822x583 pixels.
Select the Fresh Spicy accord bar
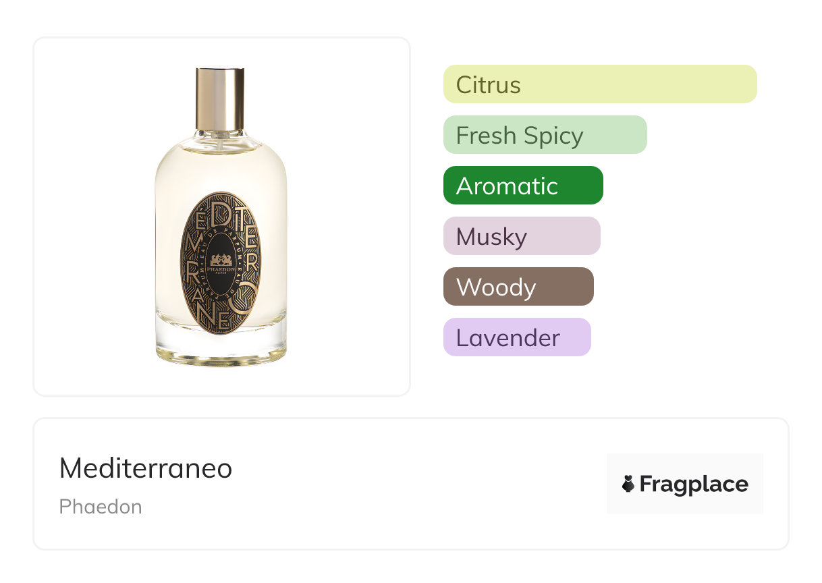pyautogui.click(x=545, y=135)
